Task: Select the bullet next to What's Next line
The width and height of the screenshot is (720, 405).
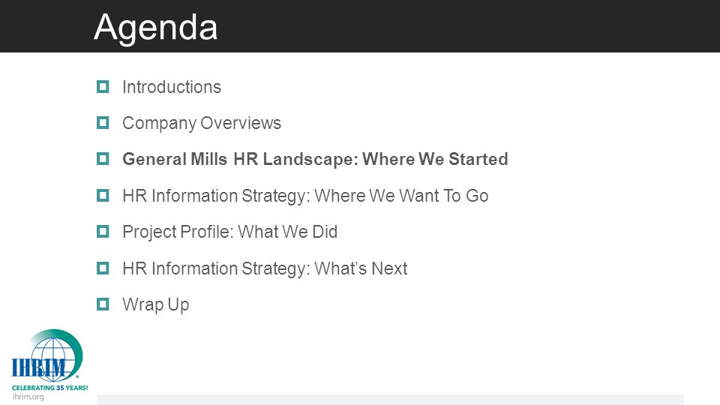Action: [103, 268]
